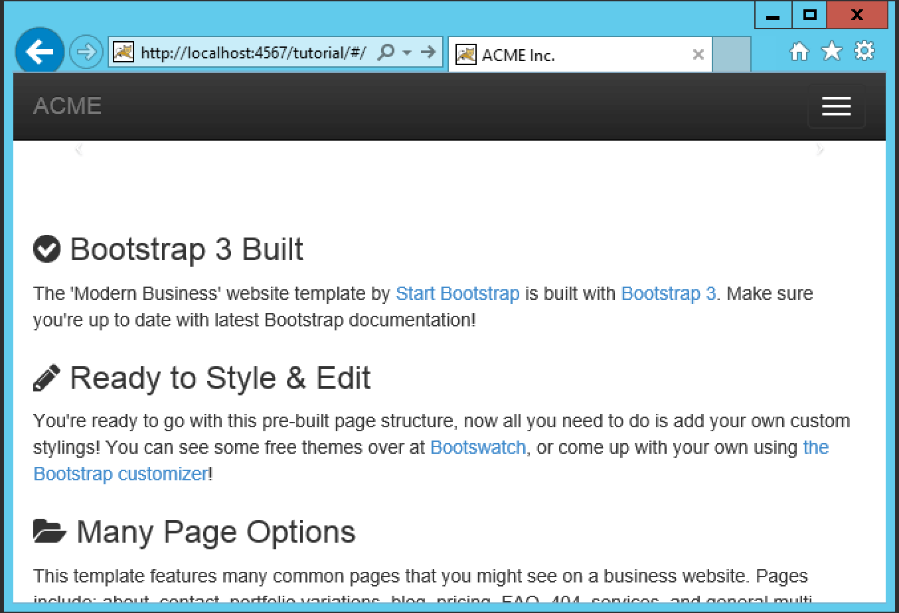Show the next carousel slide via right chevron
Screen dimensions: 899x613
[820, 150]
